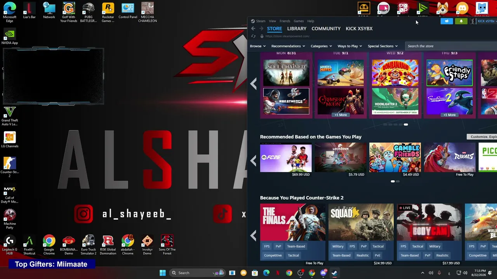Select the Sons Of The Forest icon

[x=167, y=245]
